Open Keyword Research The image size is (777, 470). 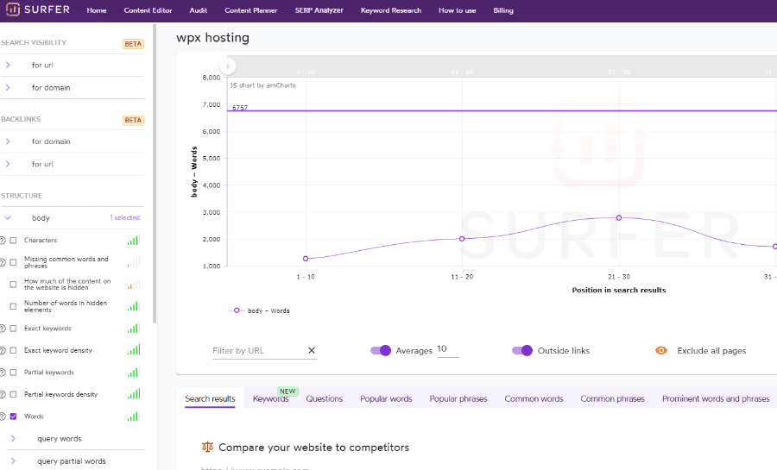(391, 10)
